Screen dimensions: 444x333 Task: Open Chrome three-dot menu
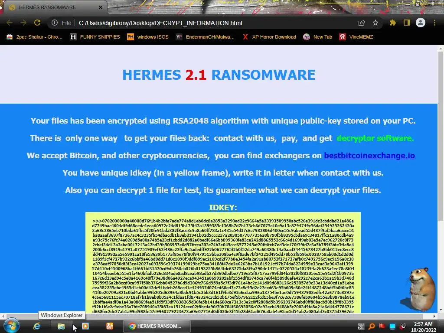click(x=434, y=23)
